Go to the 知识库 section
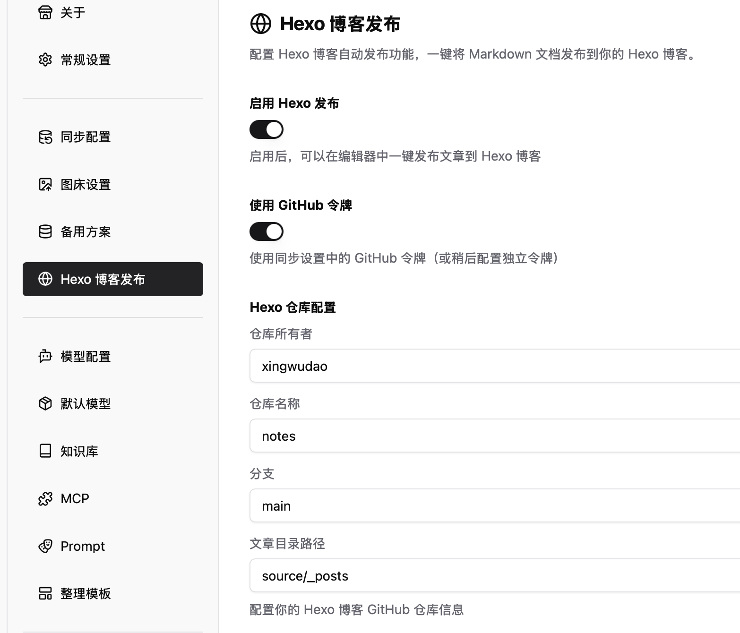The height and width of the screenshot is (633, 740). click(x=79, y=451)
